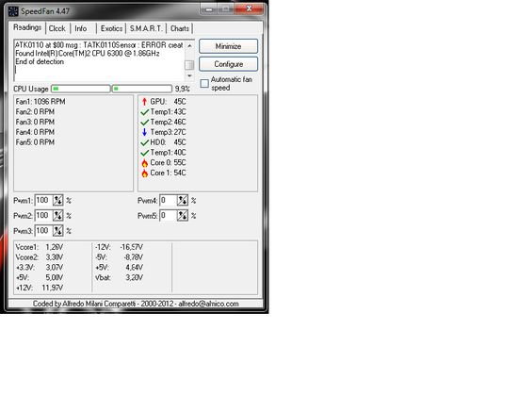The image size is (518, 413).
Task: Click the green checkmark beside Temp1: 43C
Action: click(144, 112)
